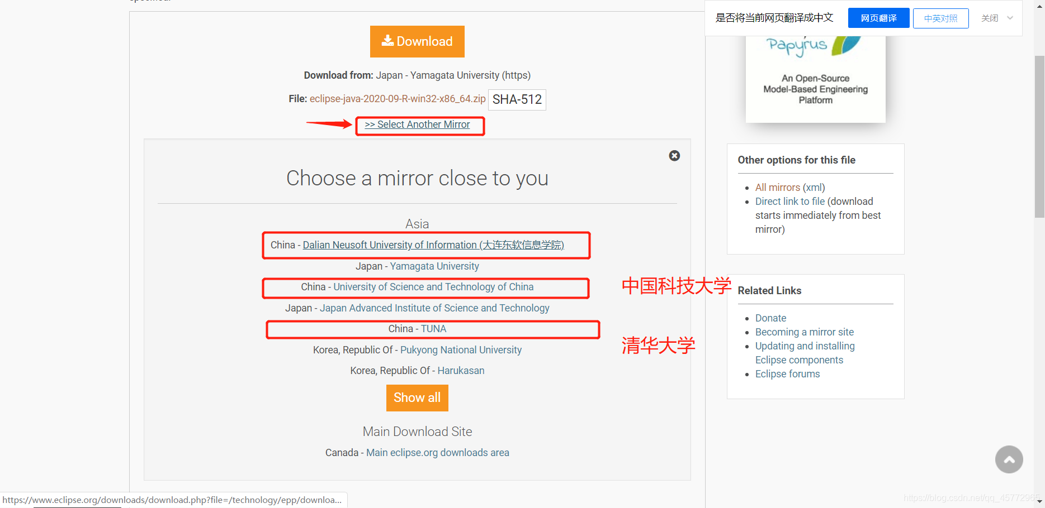This screenshot has height=508, width=1045.
Task: Open Updating and installing Eclipse components link
Action: point(805,353)
